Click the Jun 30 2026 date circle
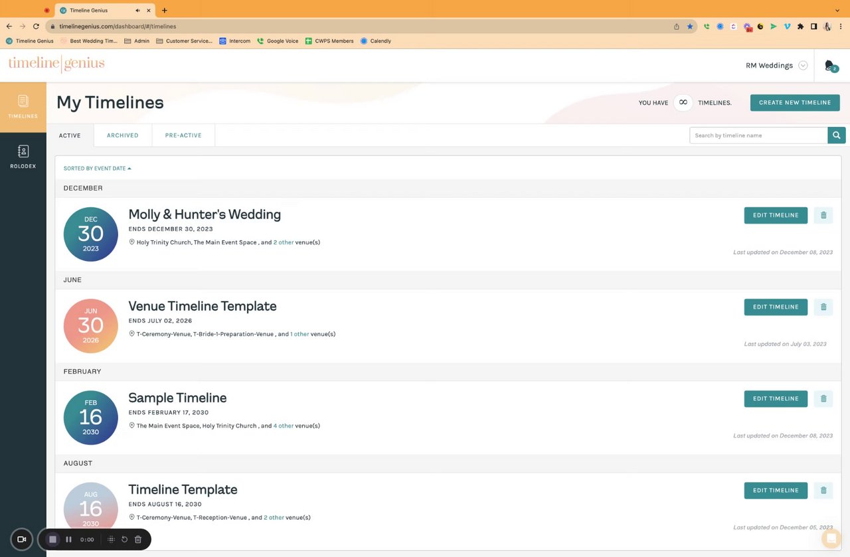The width and height of the screenshot is (850, 557). coord(91,325)
